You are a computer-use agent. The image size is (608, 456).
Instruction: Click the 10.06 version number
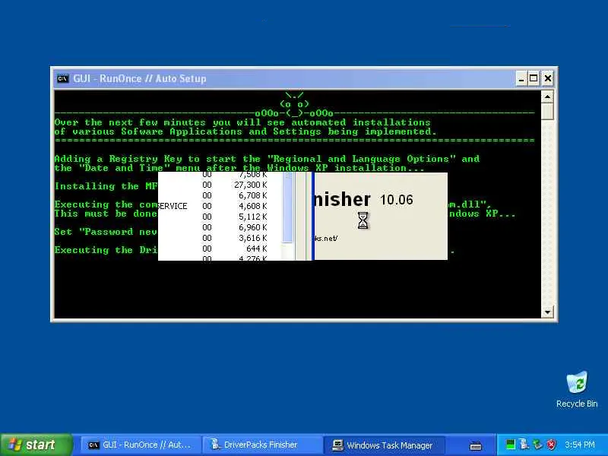(x=396, y=200)
